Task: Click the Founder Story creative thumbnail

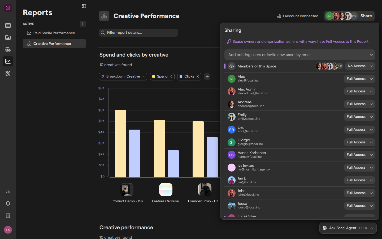Action: coord(205,190)
